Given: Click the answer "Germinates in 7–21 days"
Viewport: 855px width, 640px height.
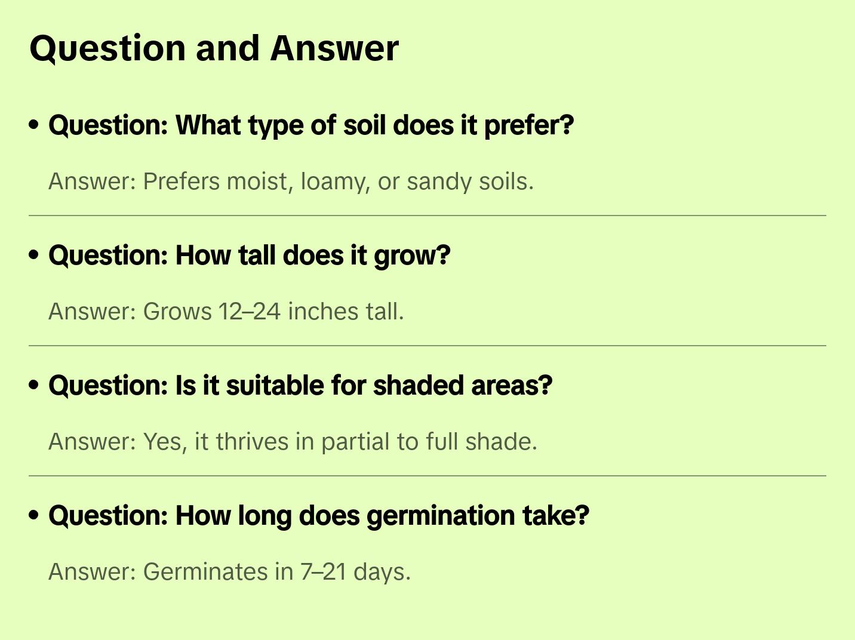Looking at the screenshot, I should click(229, 572).
